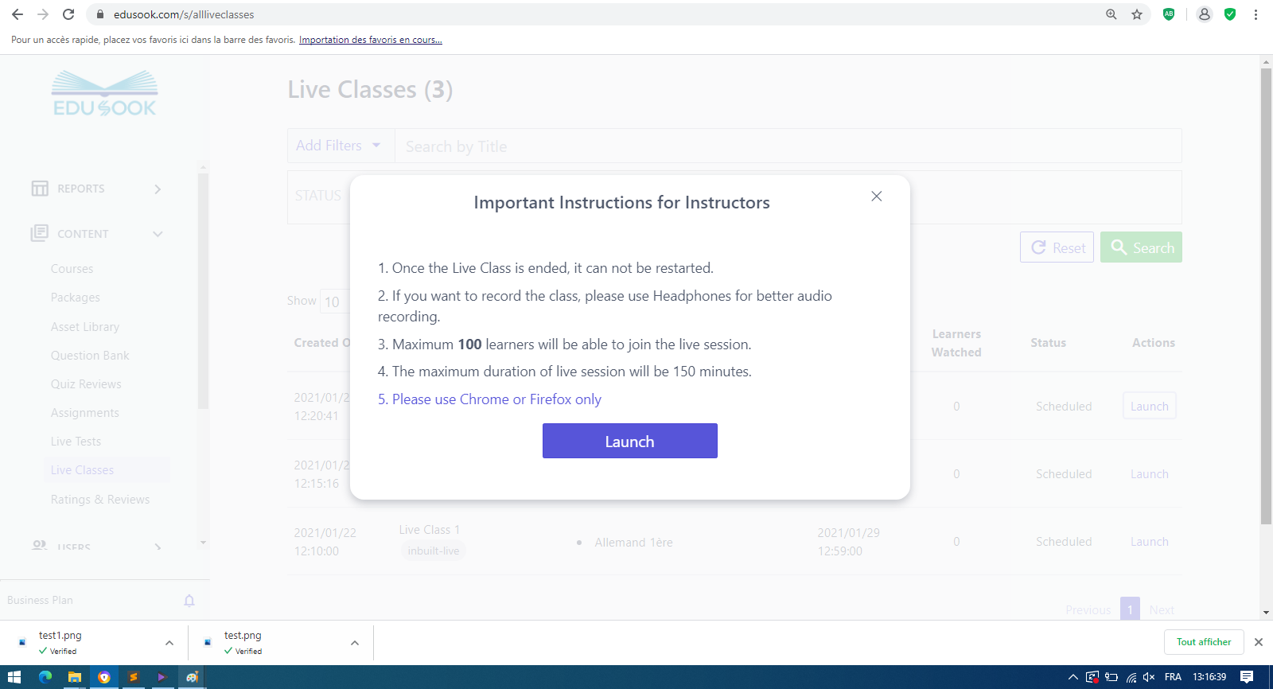
Task: Click the notification bell near Business Plan
Action: tap(189, 601)
